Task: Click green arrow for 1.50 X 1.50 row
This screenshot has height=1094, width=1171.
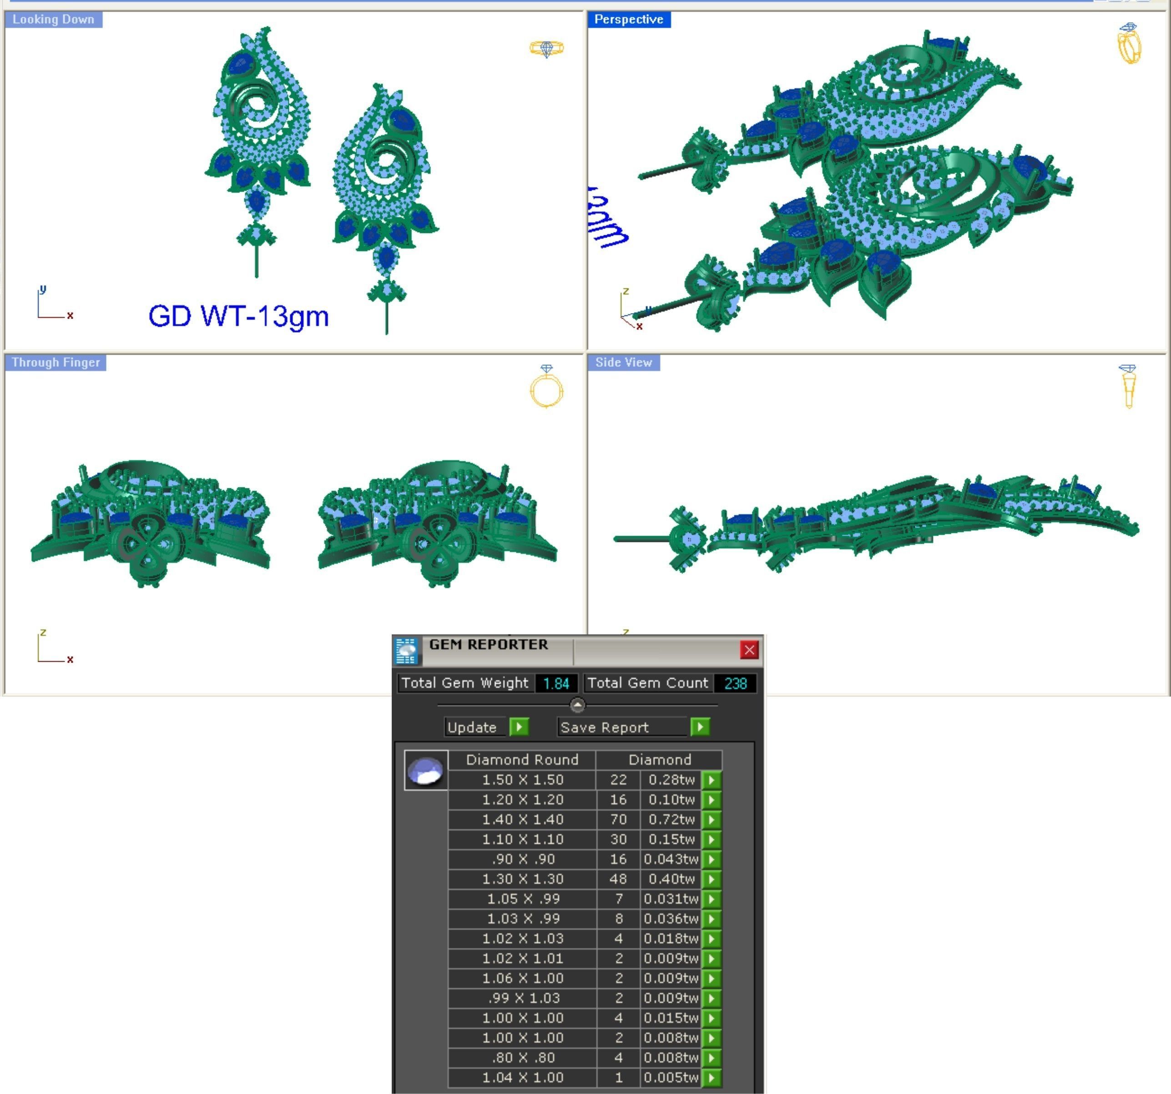Action: tap(712, 780)
